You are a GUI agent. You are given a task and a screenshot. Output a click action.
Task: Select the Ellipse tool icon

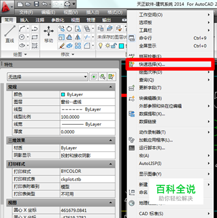22,46
